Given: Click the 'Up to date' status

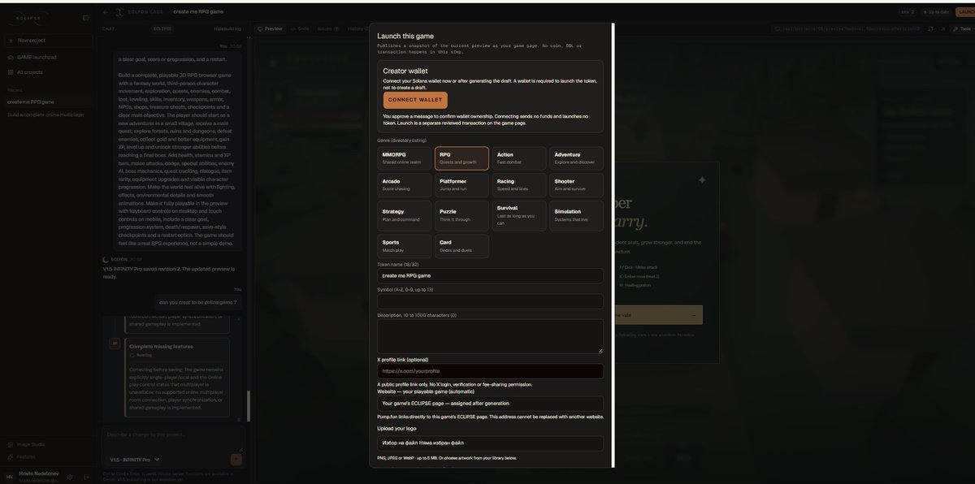Looking at the screenshot, I should (936, 12).
